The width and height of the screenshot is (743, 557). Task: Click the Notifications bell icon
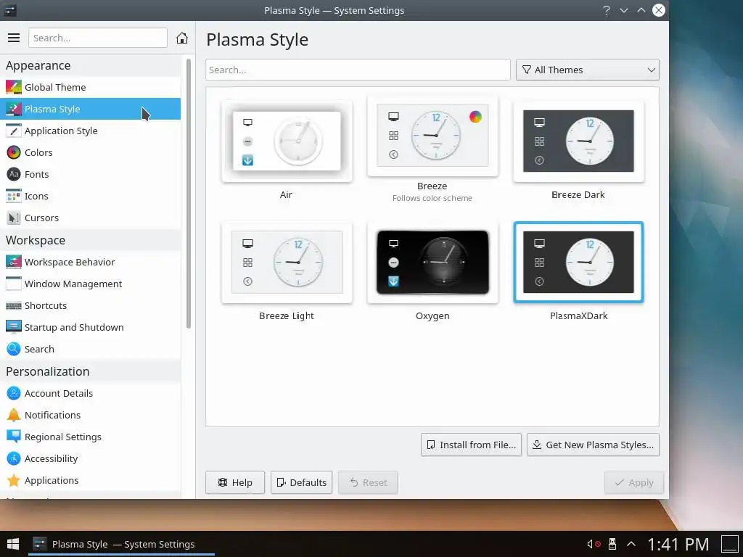click(13, 415)
